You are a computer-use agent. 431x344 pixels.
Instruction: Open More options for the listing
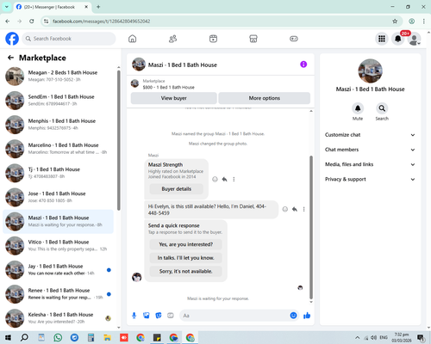(265, 98)
